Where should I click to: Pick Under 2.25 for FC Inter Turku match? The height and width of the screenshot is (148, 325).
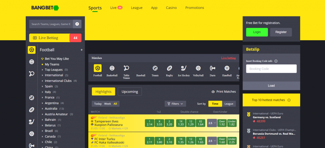232,141
